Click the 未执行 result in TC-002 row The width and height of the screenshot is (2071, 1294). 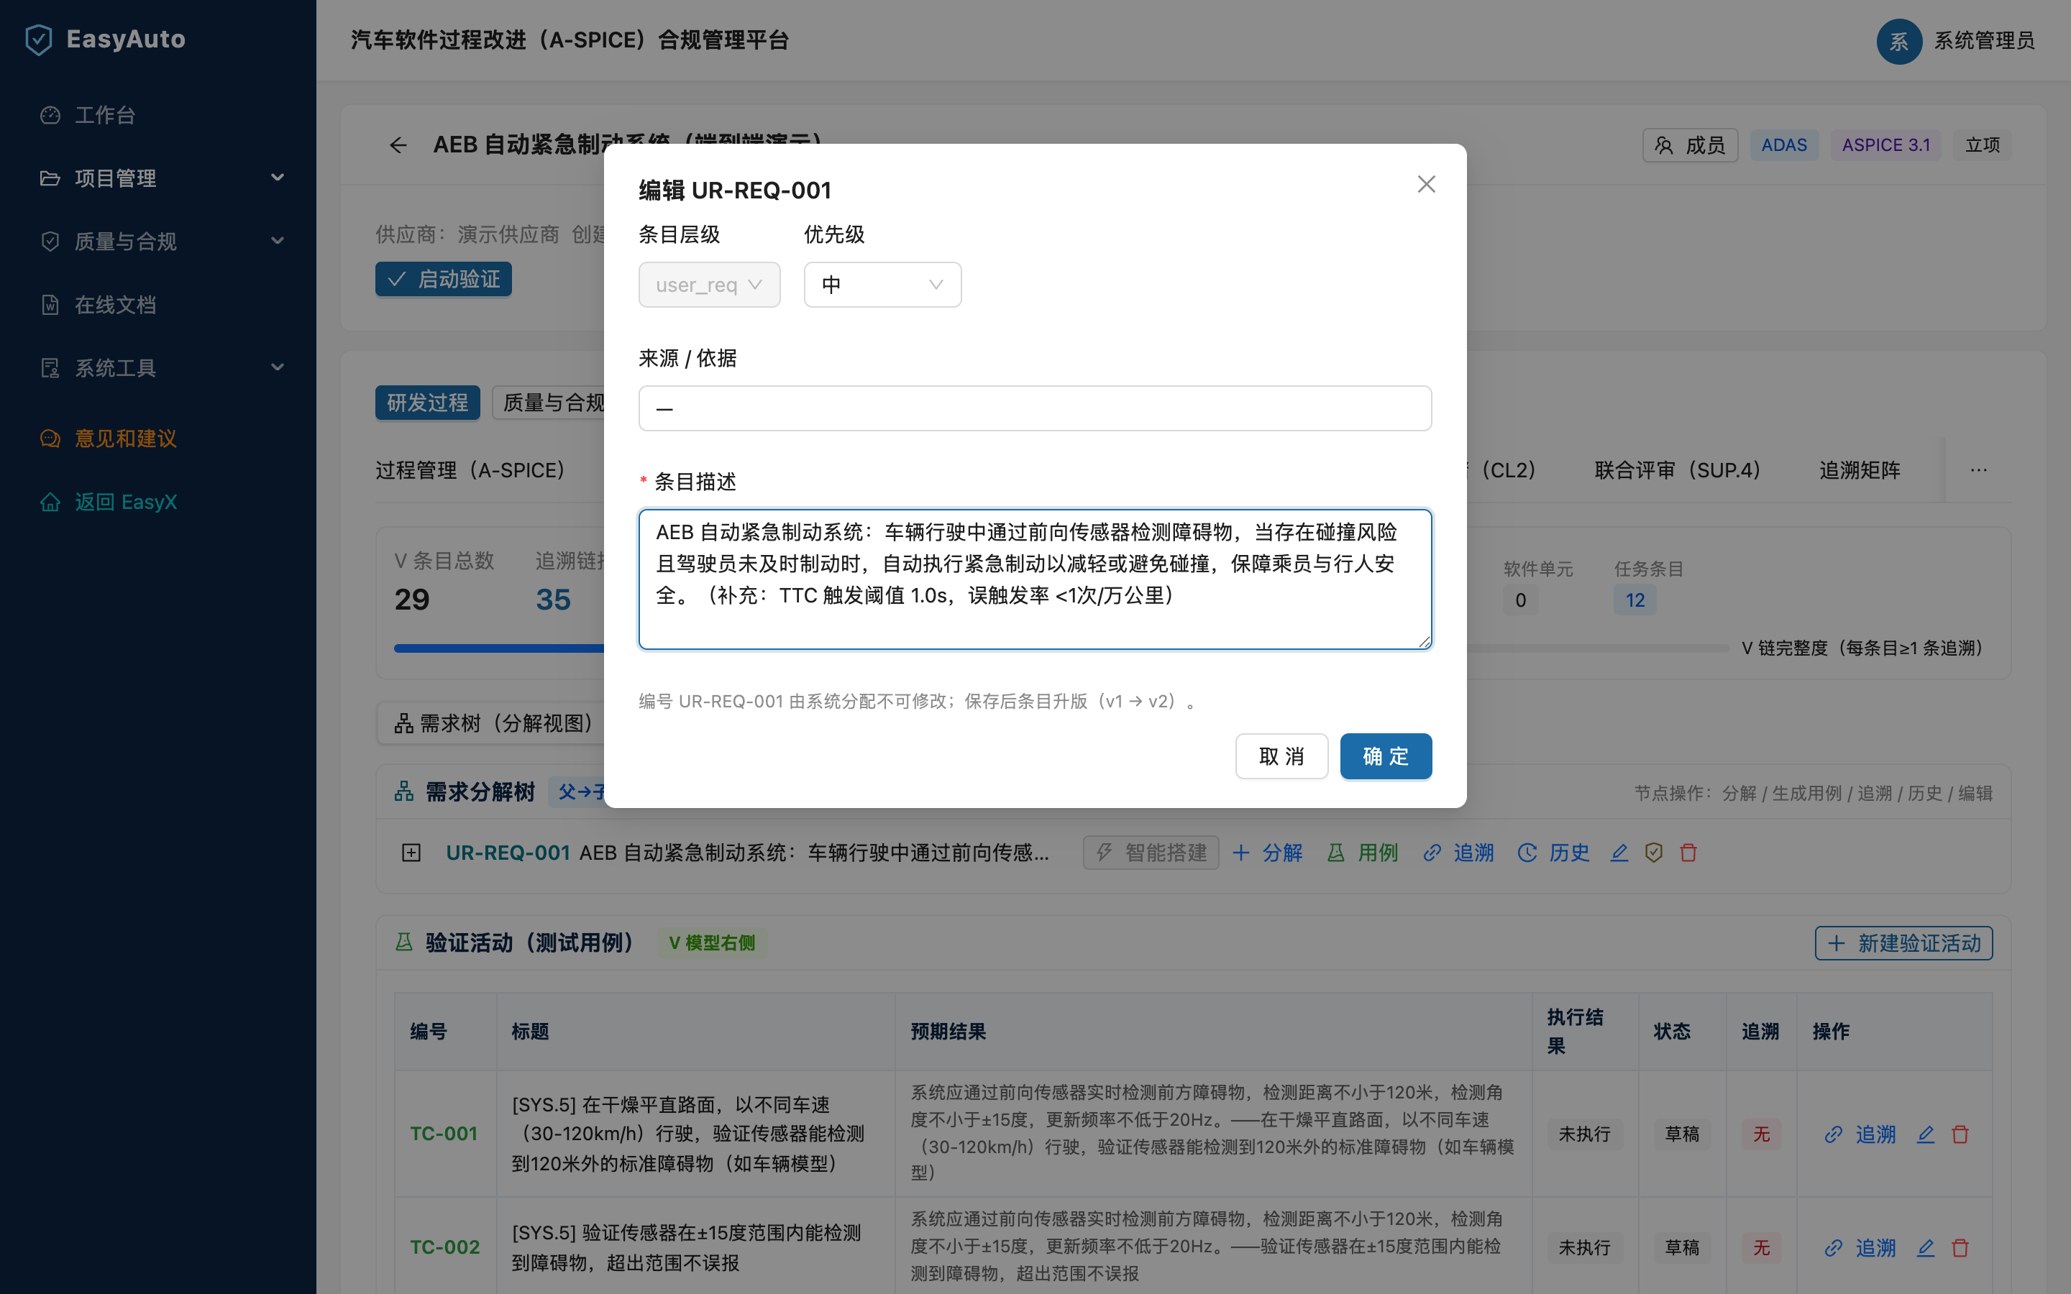(x=1584, y=1248)
